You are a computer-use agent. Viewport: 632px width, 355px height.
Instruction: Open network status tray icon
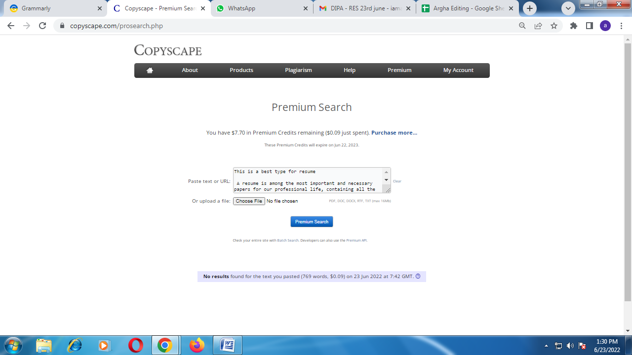click(x=558, y=346)
